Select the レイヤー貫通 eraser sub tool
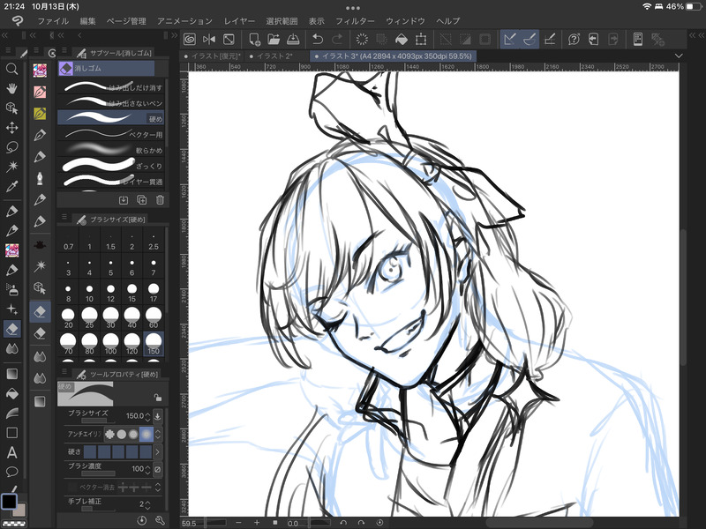 pos(111,181)
